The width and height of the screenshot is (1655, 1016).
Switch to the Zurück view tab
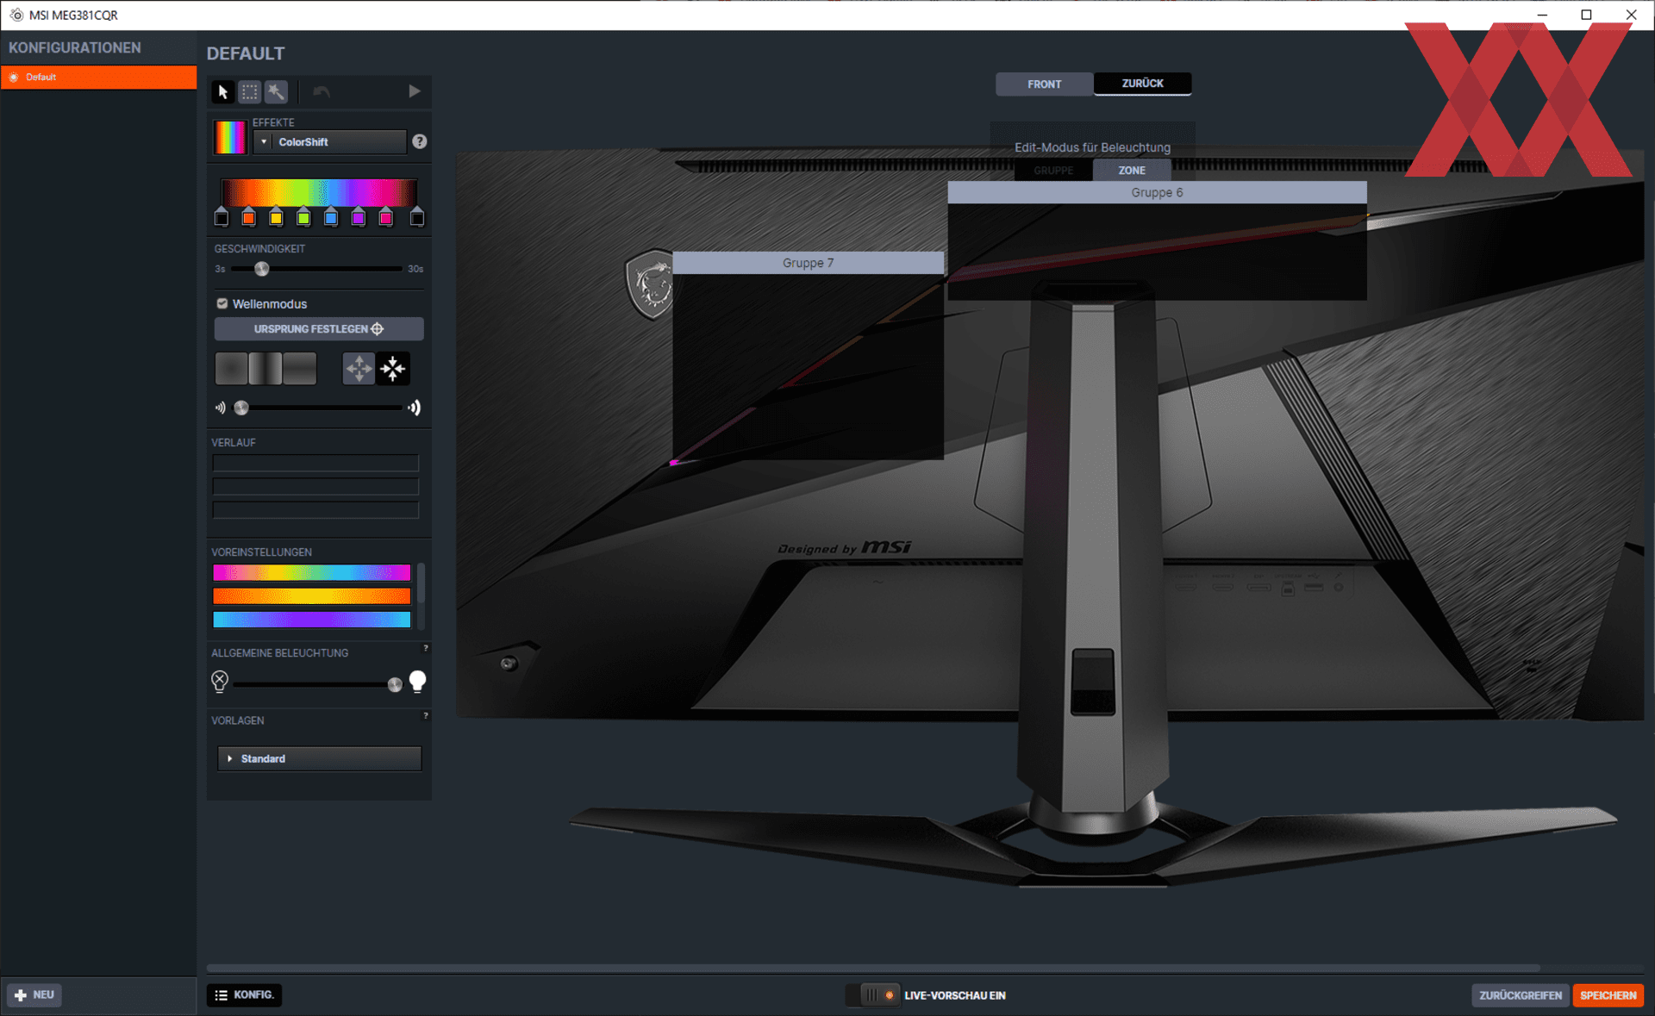coord(1143,84)
